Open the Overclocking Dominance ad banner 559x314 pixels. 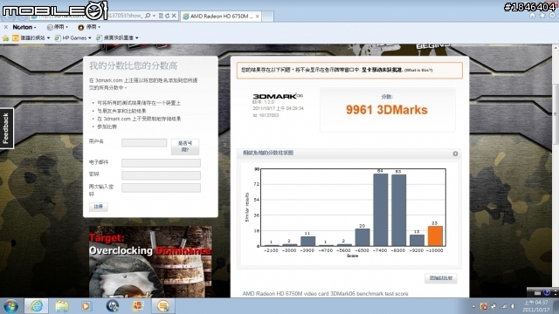click(150, 262)
